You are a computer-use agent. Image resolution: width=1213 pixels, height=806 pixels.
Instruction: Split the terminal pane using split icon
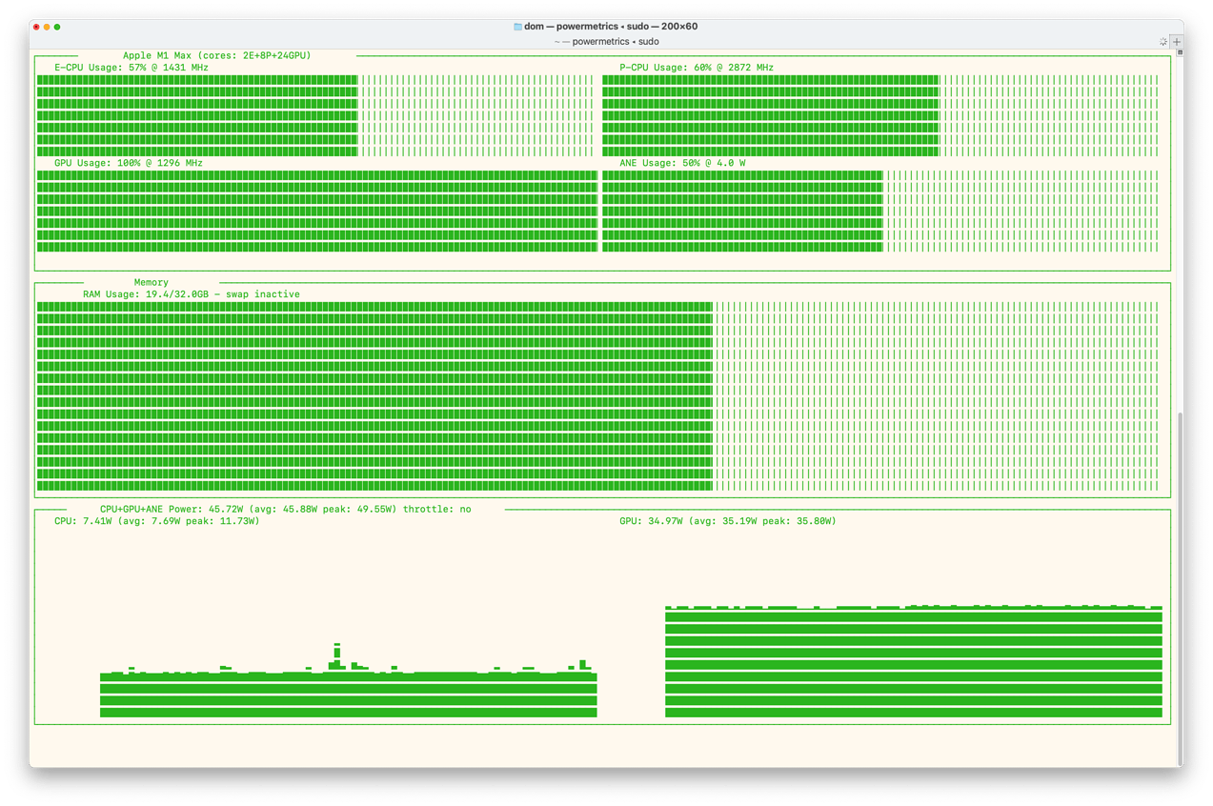pyautogui.click(x=1180, y=53)
